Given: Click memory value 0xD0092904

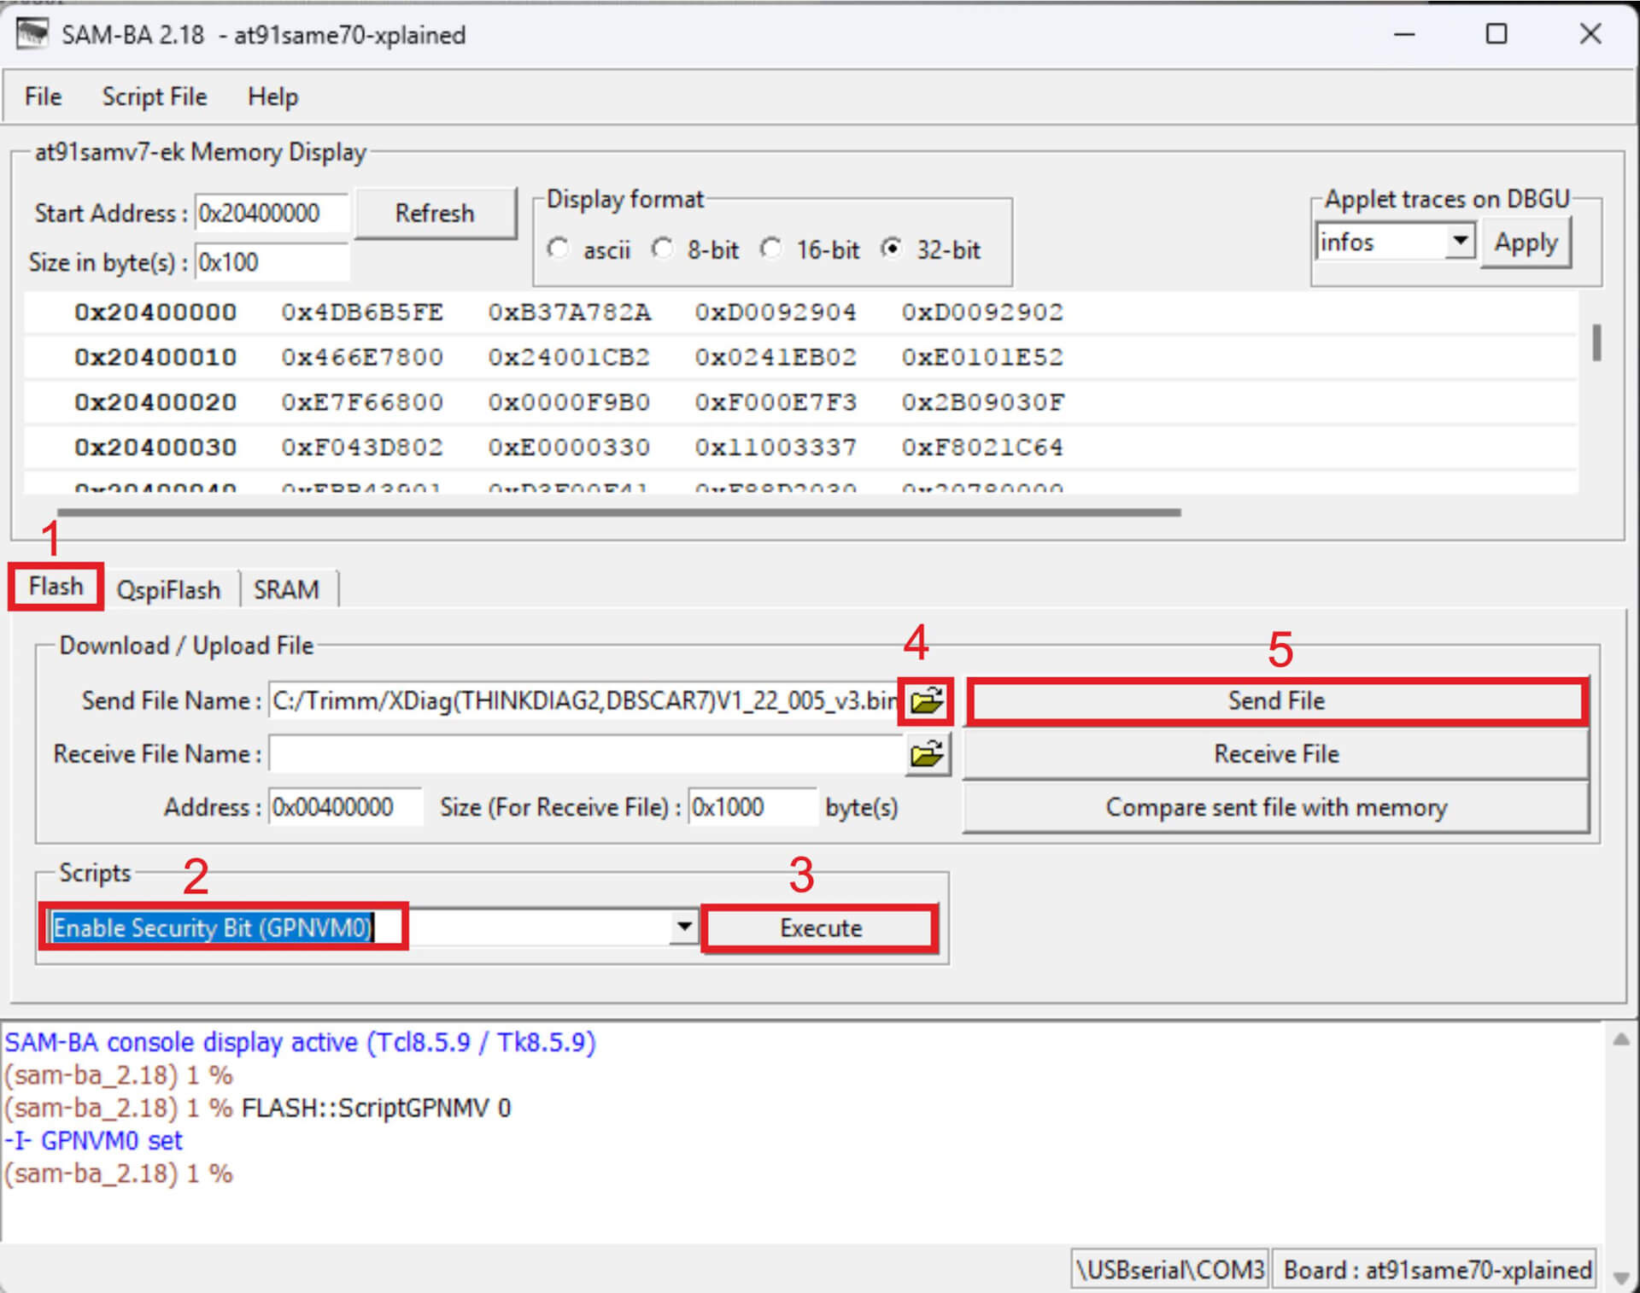Looking at the screenshot, I should (x=776, y=312).
